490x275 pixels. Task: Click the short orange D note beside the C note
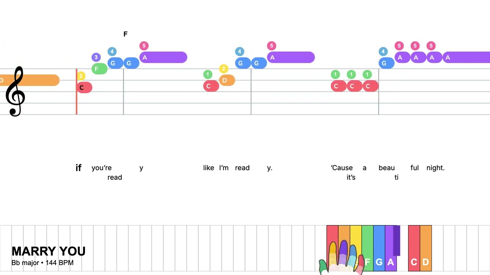pos(227,80)
